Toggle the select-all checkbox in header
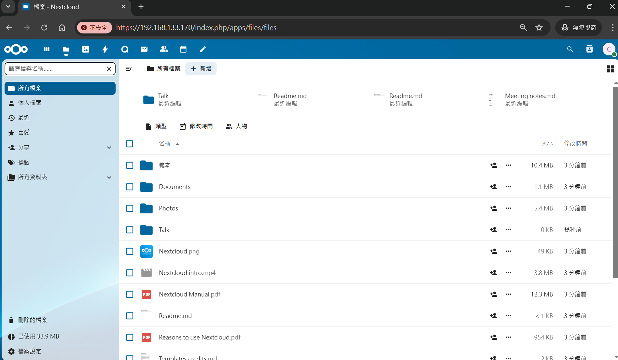 point(130,144)
